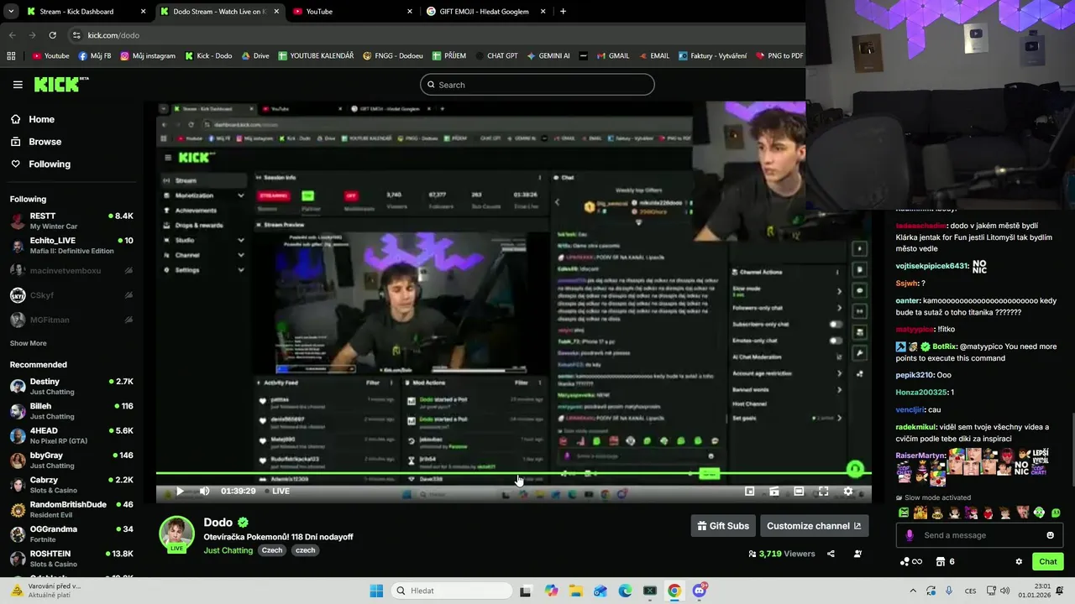Open the chat shop icon showing 6
Screen dimensions: 1075x604
[x=946, y=562]
